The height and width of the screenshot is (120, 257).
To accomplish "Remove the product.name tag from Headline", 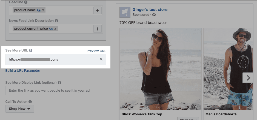I will [x=43, y=10].
